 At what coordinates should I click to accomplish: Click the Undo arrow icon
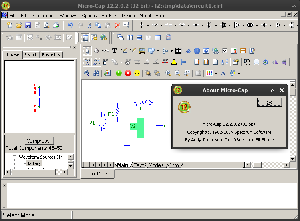coord(70,25)
